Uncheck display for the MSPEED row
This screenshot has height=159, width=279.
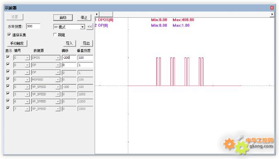[8, 78]
